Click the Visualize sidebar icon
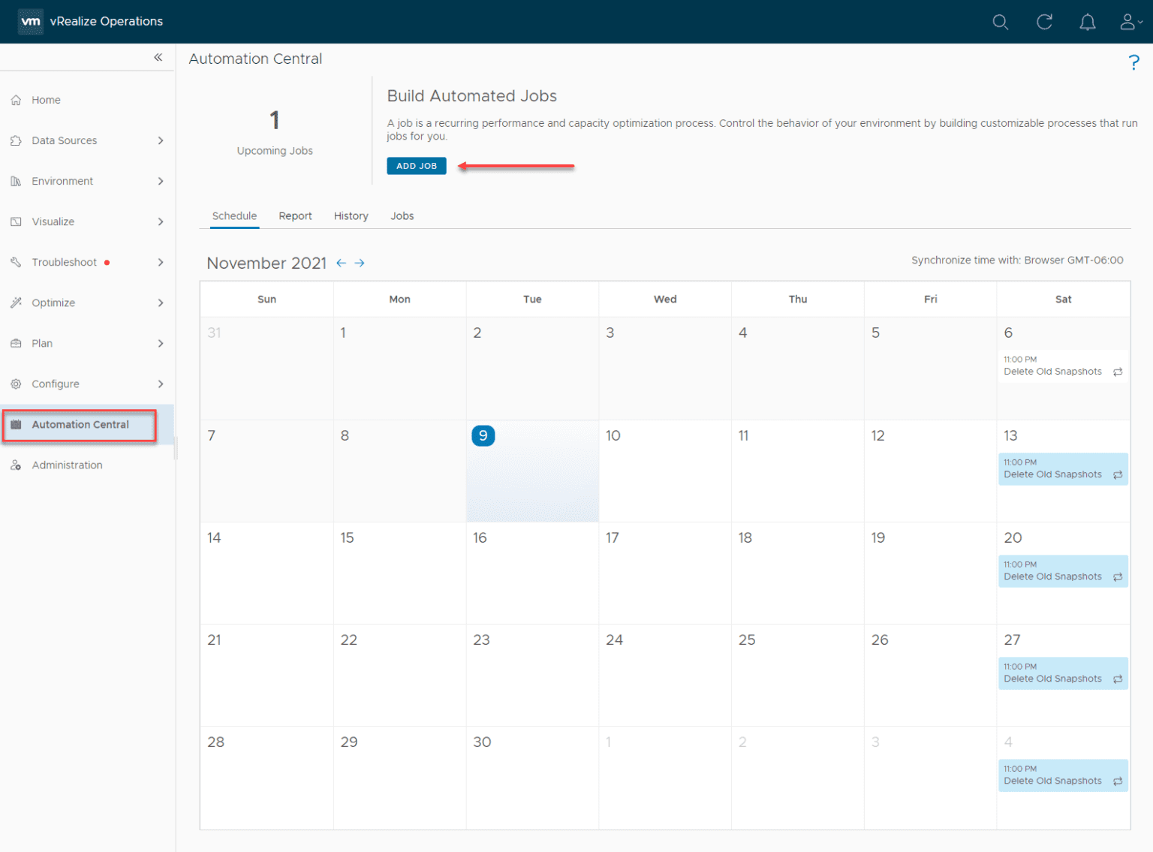 click(16, 221)
